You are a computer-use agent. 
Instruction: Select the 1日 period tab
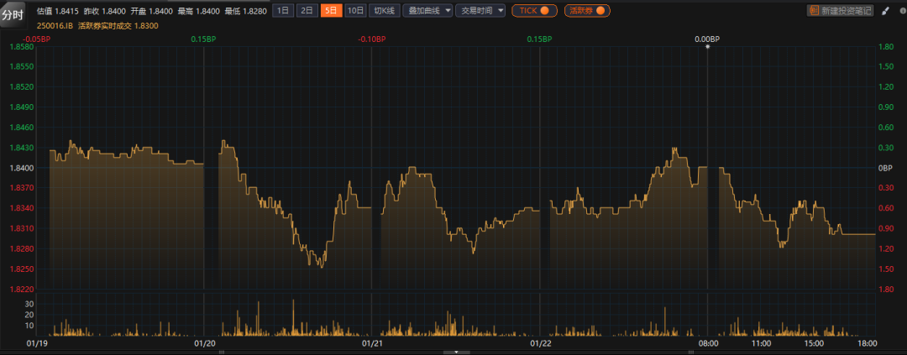[284, 11]
